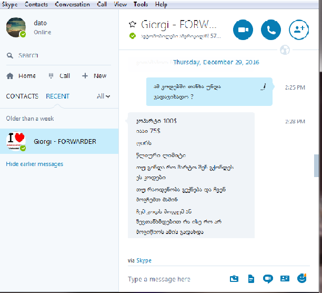
Task: Click the globe icon under header
Action: (285, 50)
